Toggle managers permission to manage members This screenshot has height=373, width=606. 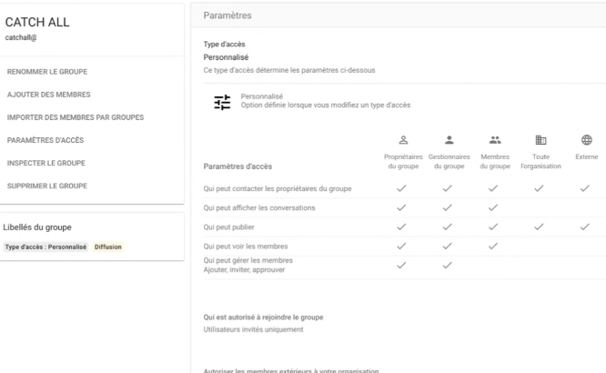coord(448,265)
